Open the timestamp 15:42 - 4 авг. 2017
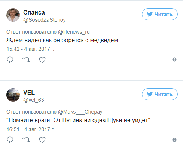This screenshot has width=183, height=148. 30,49
